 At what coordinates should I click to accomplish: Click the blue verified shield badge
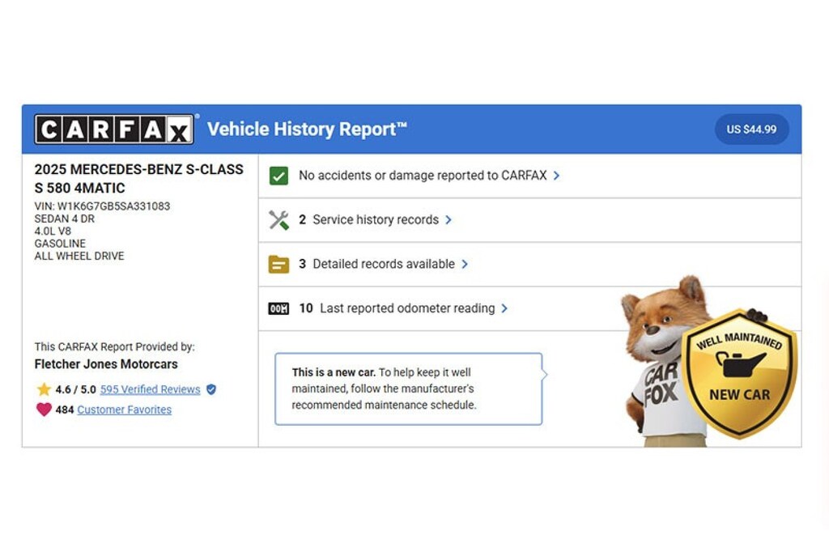coord(211,389)
